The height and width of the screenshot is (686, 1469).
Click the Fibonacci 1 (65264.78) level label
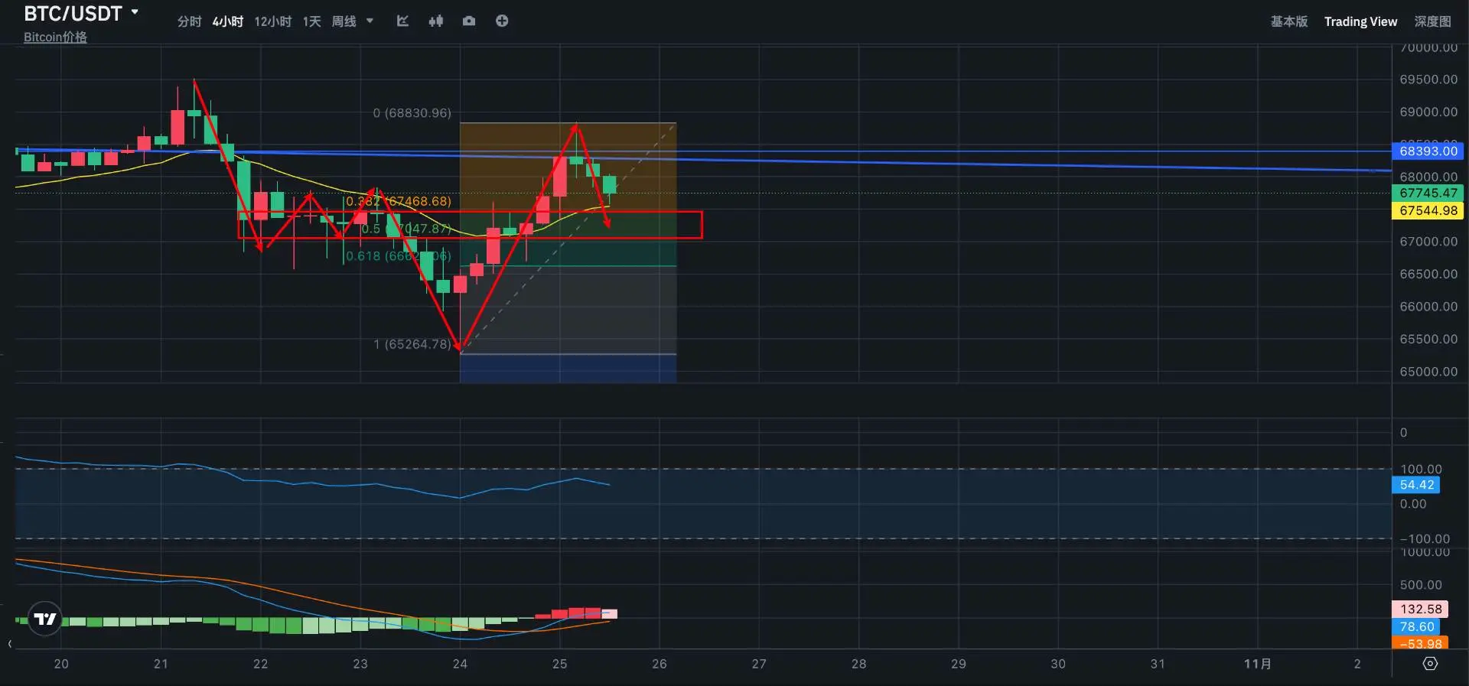pyautogui.click(x=412, y=344)
